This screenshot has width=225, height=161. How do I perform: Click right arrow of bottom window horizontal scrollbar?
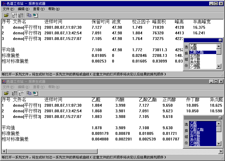click(x=221, y=151)
